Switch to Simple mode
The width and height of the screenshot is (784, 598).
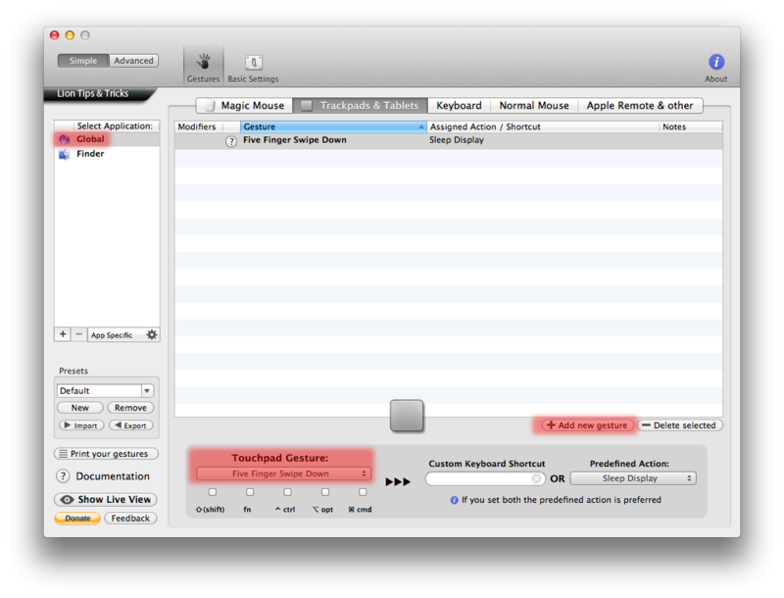coord(83,61)
